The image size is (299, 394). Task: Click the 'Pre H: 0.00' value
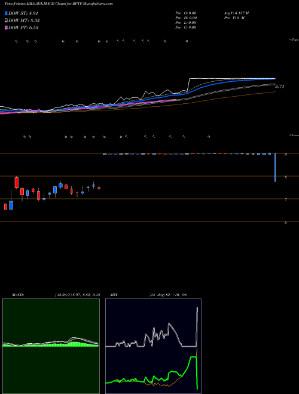pyautogui.click(x=186, y=18)
